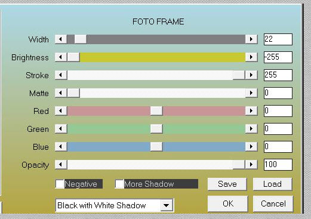
Task: Decrease Stroke using its left arrow
Action: (x=61, y=75)
